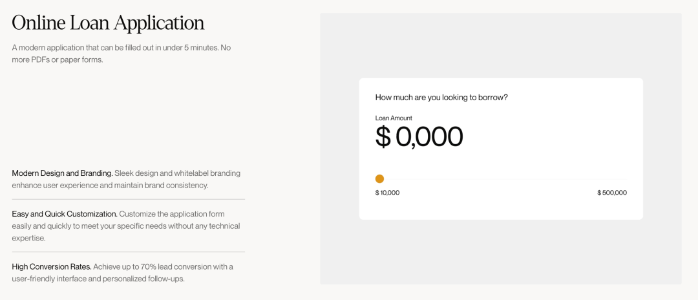Click the large 0,000 loan amount digits

pos(429,136)
